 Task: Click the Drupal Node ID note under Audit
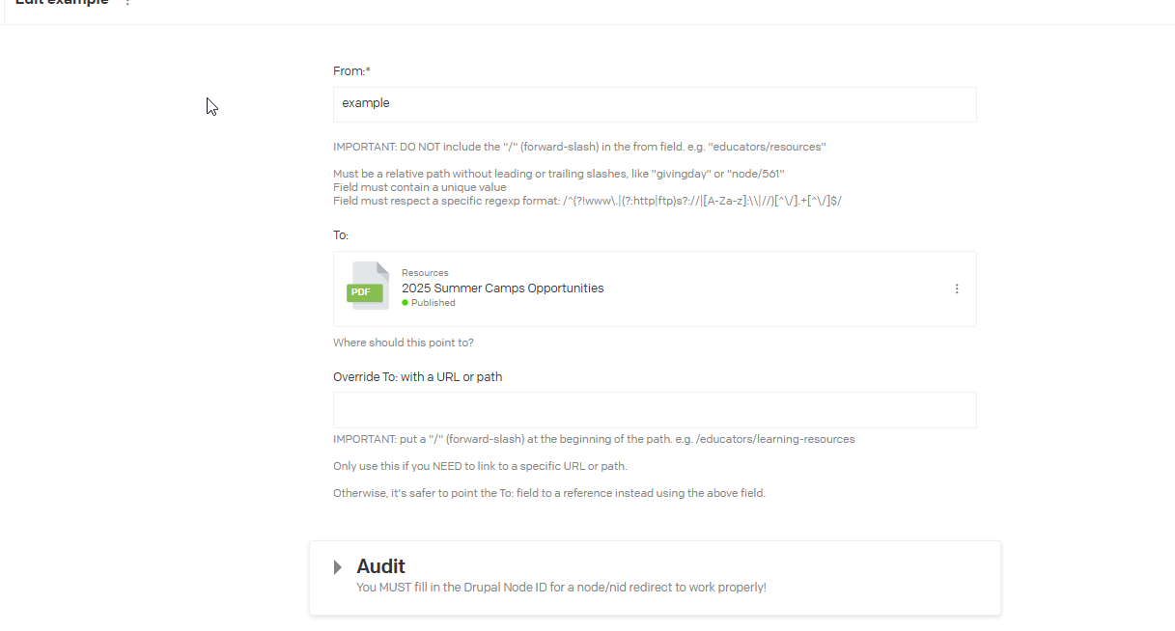561,587
